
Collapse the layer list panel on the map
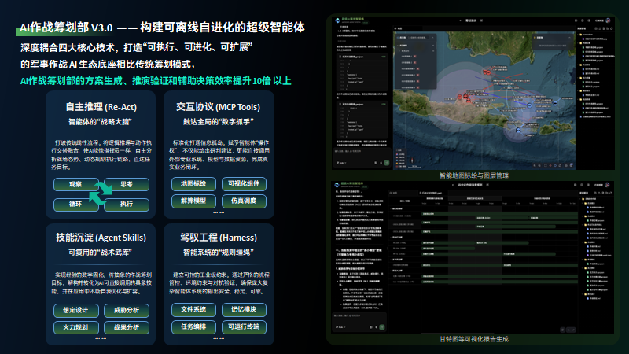pyautogui.click(x=432, y=37)
